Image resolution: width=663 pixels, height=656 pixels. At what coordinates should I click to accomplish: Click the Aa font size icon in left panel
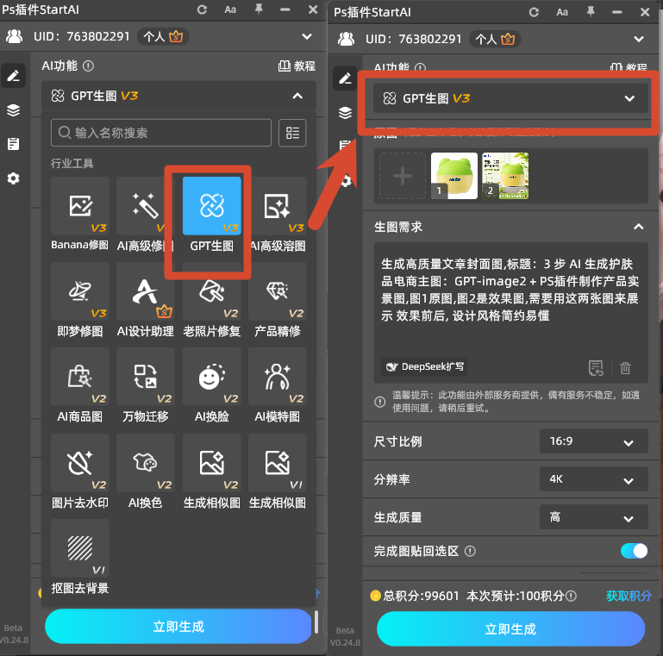click(x=230, y=9)
